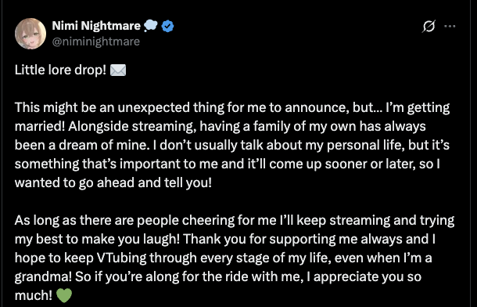
Task: Click the word 'much!' on the last line
Action: click(34, 295)
